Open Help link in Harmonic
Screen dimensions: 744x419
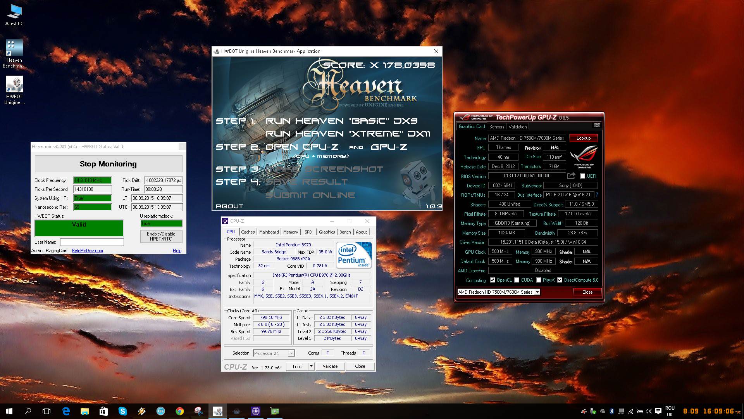click(x=177, y=251)
